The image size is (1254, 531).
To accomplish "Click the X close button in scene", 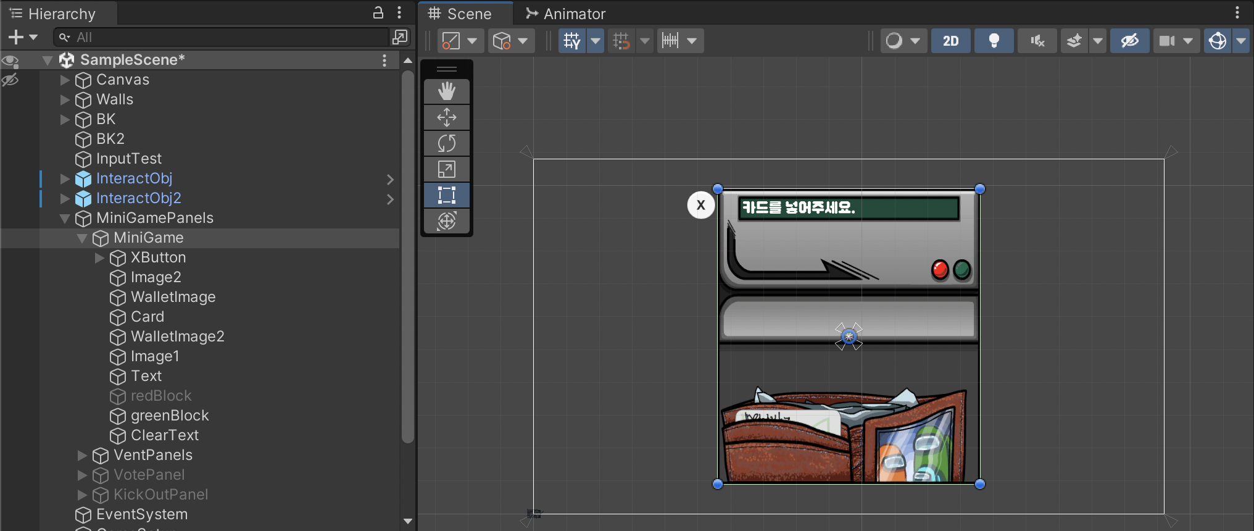I will point(701,205).
